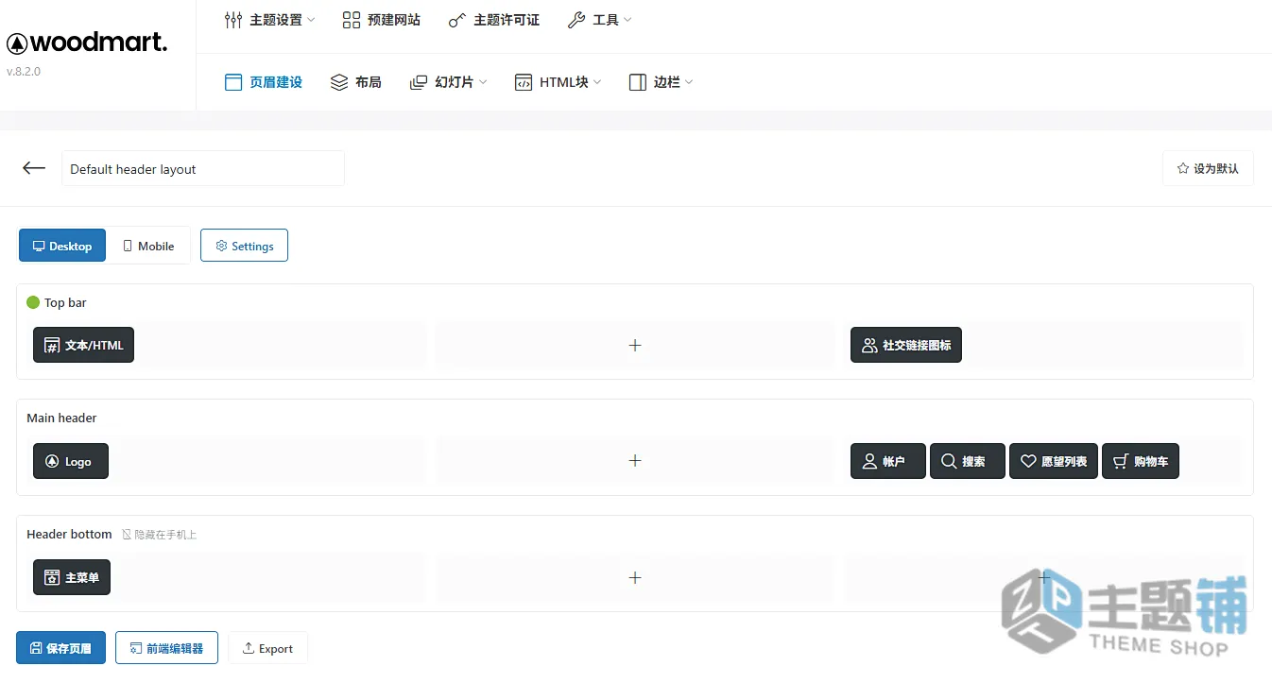This screenshot has height=683, width=1272.
Task: Click the 主题设置 sliders icon
Action: (233, 20)
